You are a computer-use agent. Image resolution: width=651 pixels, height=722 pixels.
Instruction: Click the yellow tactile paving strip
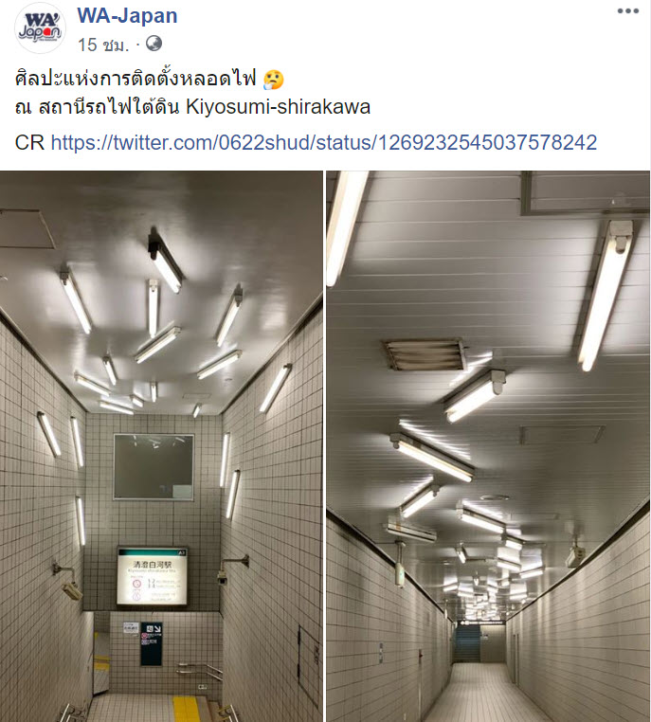pos(187,709)
